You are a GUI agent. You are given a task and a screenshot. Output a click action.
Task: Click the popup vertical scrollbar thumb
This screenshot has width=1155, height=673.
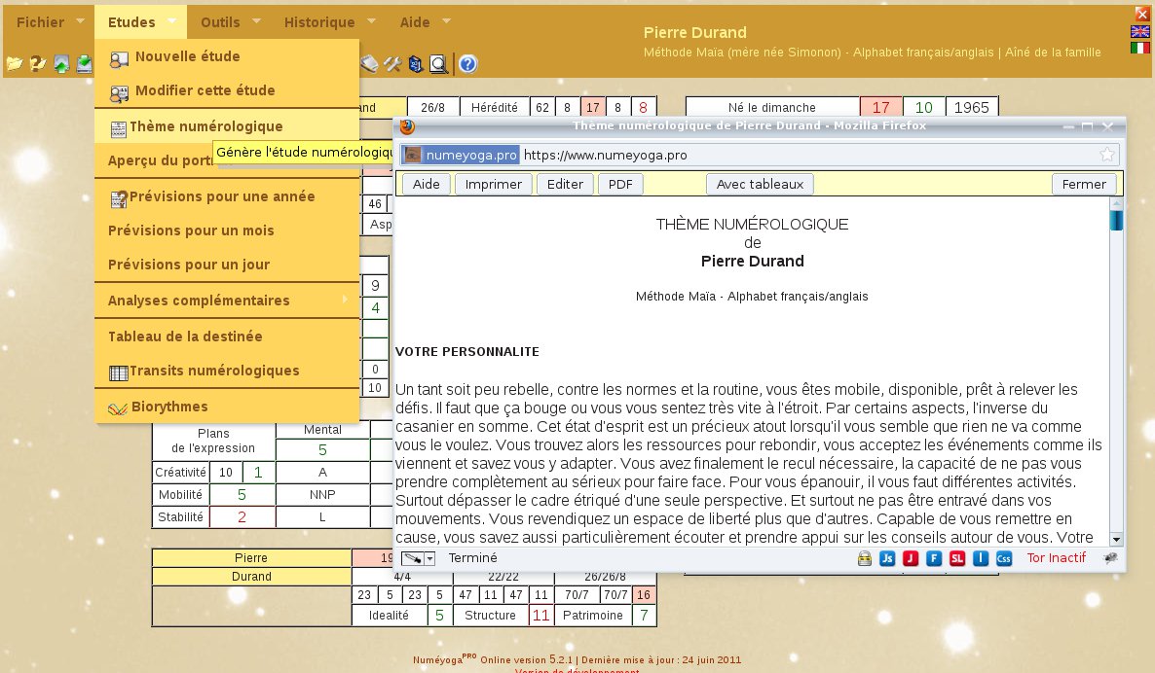[1117, 220]
